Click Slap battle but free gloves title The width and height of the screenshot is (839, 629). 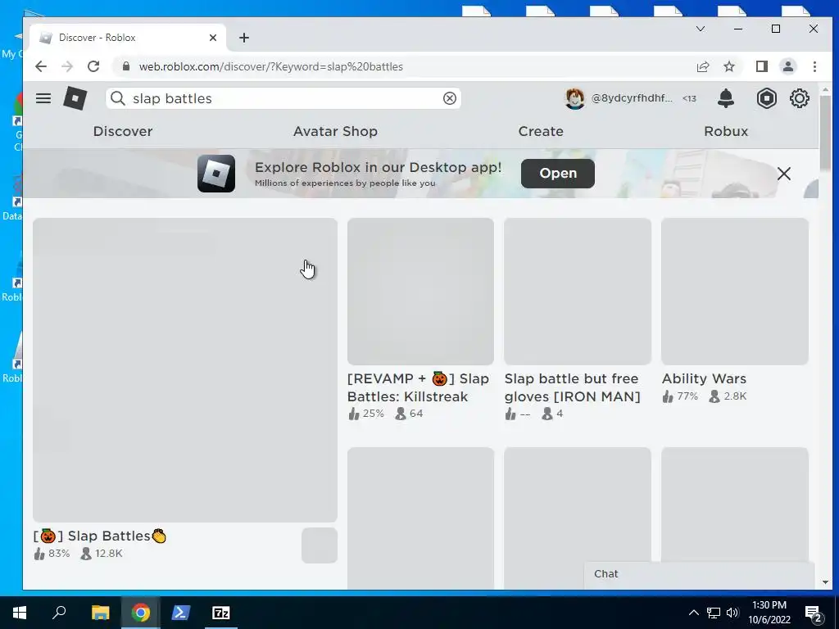click(572, 387)
